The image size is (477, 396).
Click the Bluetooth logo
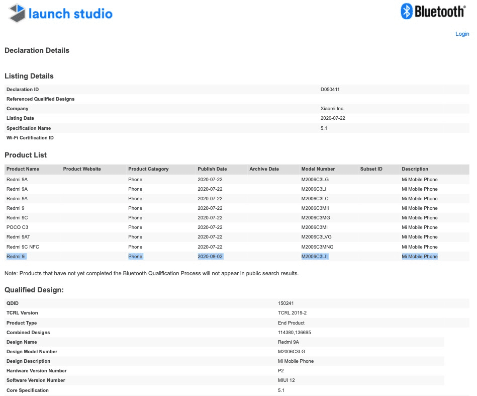[x=433, y=12]
